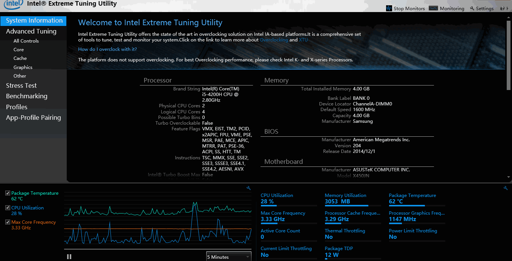Toggle the CPU Utilization checkbox
This screenshot has height=261, width=512.
(x=8, y=208)
